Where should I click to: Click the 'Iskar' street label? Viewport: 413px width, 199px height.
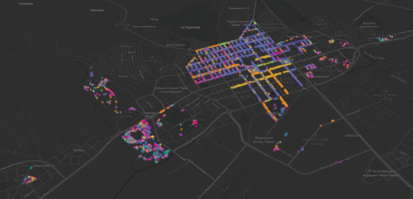coord(207,101)
